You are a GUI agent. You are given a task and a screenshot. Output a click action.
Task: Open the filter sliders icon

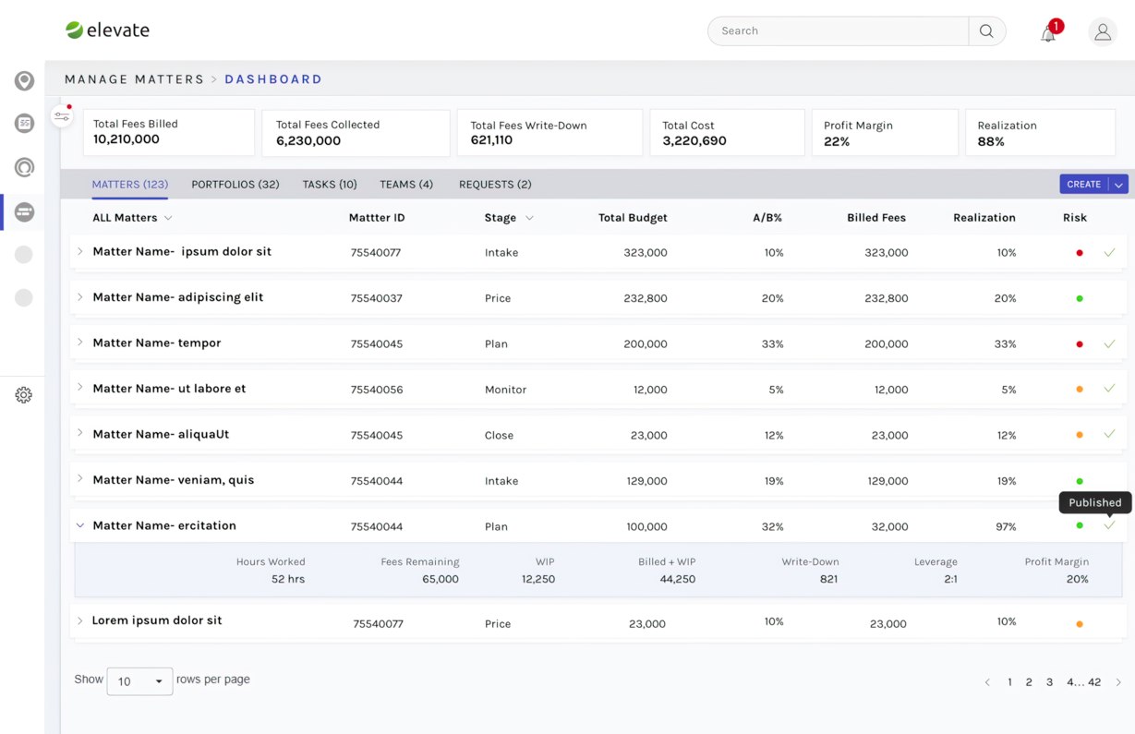tap(62, 116)
